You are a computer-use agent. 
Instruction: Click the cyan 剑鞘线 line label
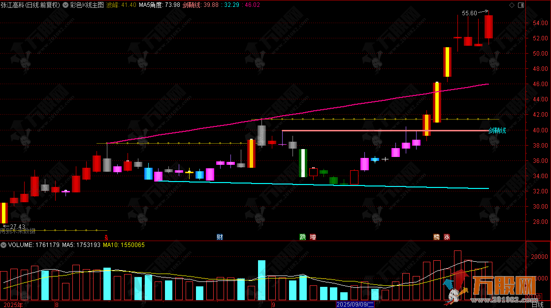point(497,131)
